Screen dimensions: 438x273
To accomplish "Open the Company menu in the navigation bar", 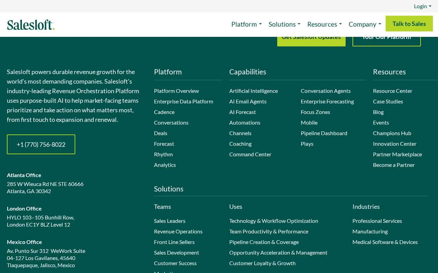I will 365,24.
